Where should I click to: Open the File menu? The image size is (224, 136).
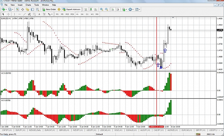6,5
